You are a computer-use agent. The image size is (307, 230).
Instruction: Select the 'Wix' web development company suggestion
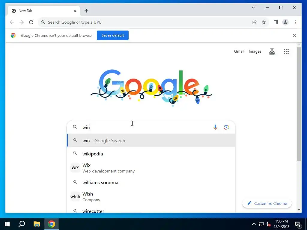[151, 168]
